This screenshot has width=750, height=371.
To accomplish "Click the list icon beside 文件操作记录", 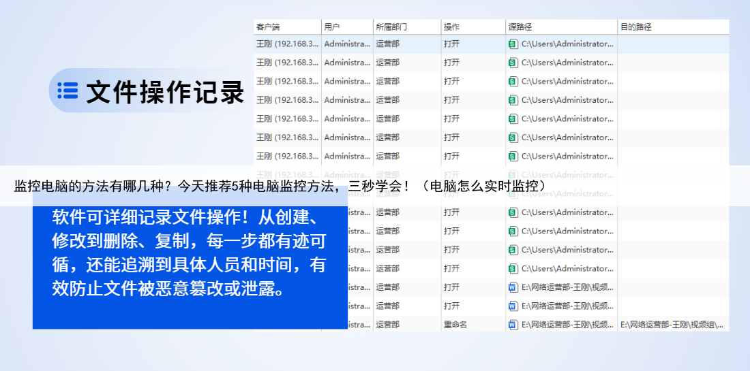I will [67, 91].
